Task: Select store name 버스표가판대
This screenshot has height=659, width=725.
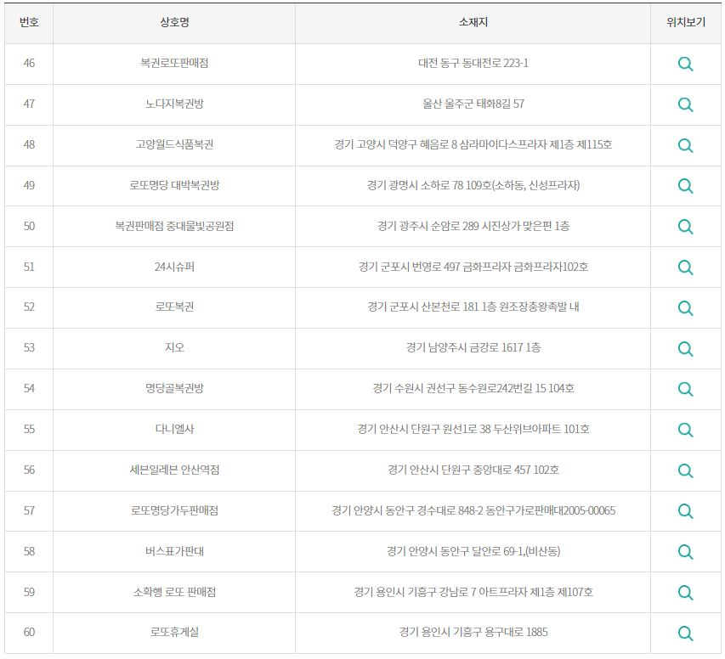Action: tap(174, 551)
